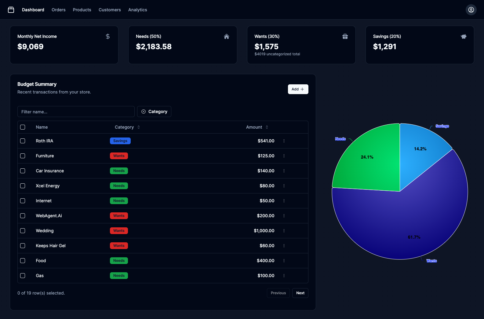Click the Add button in Budget Summary
484x319 pixels.
[x=298, y=89]
